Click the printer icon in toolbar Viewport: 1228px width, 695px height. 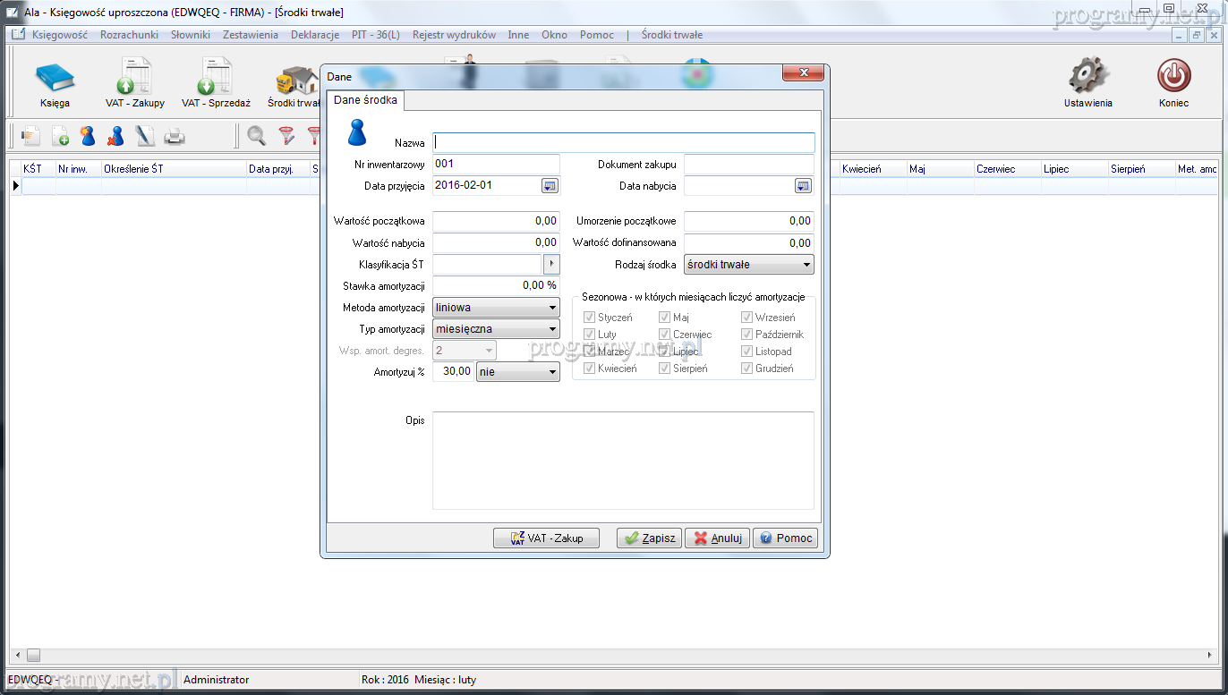point(174,136)
